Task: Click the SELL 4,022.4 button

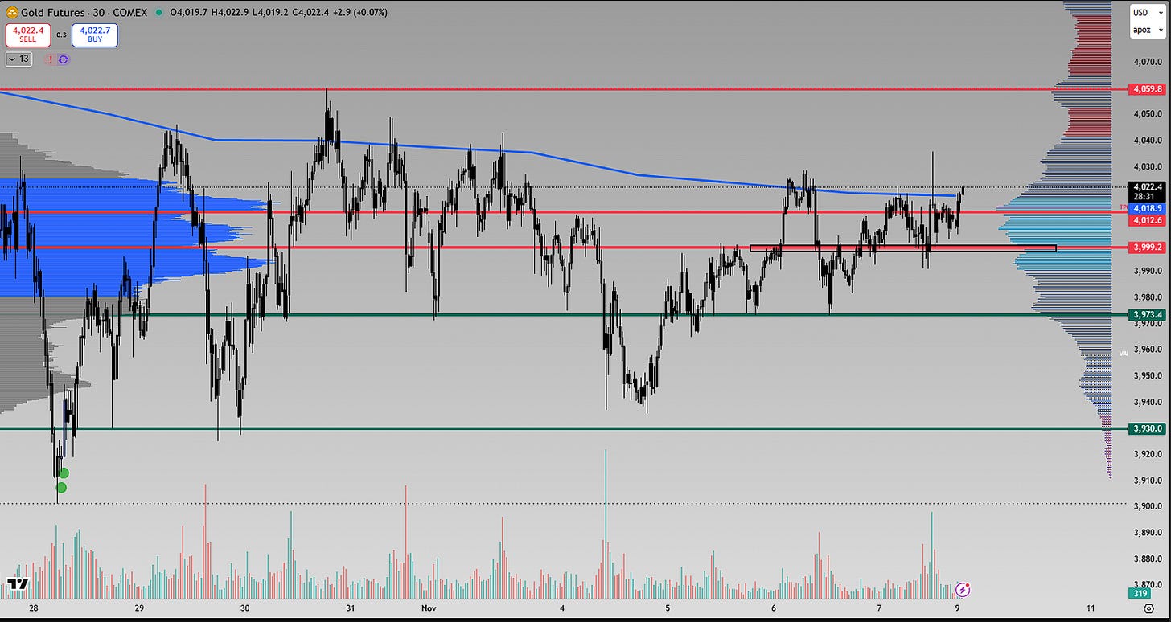Action: (x=28, y=35)
